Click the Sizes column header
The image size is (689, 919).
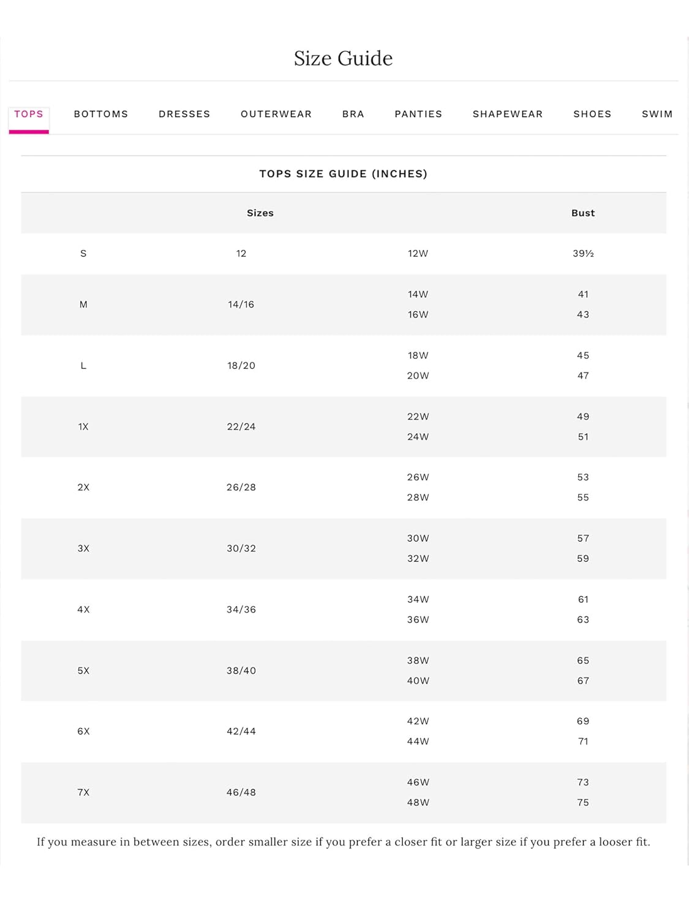pos(260,213)
